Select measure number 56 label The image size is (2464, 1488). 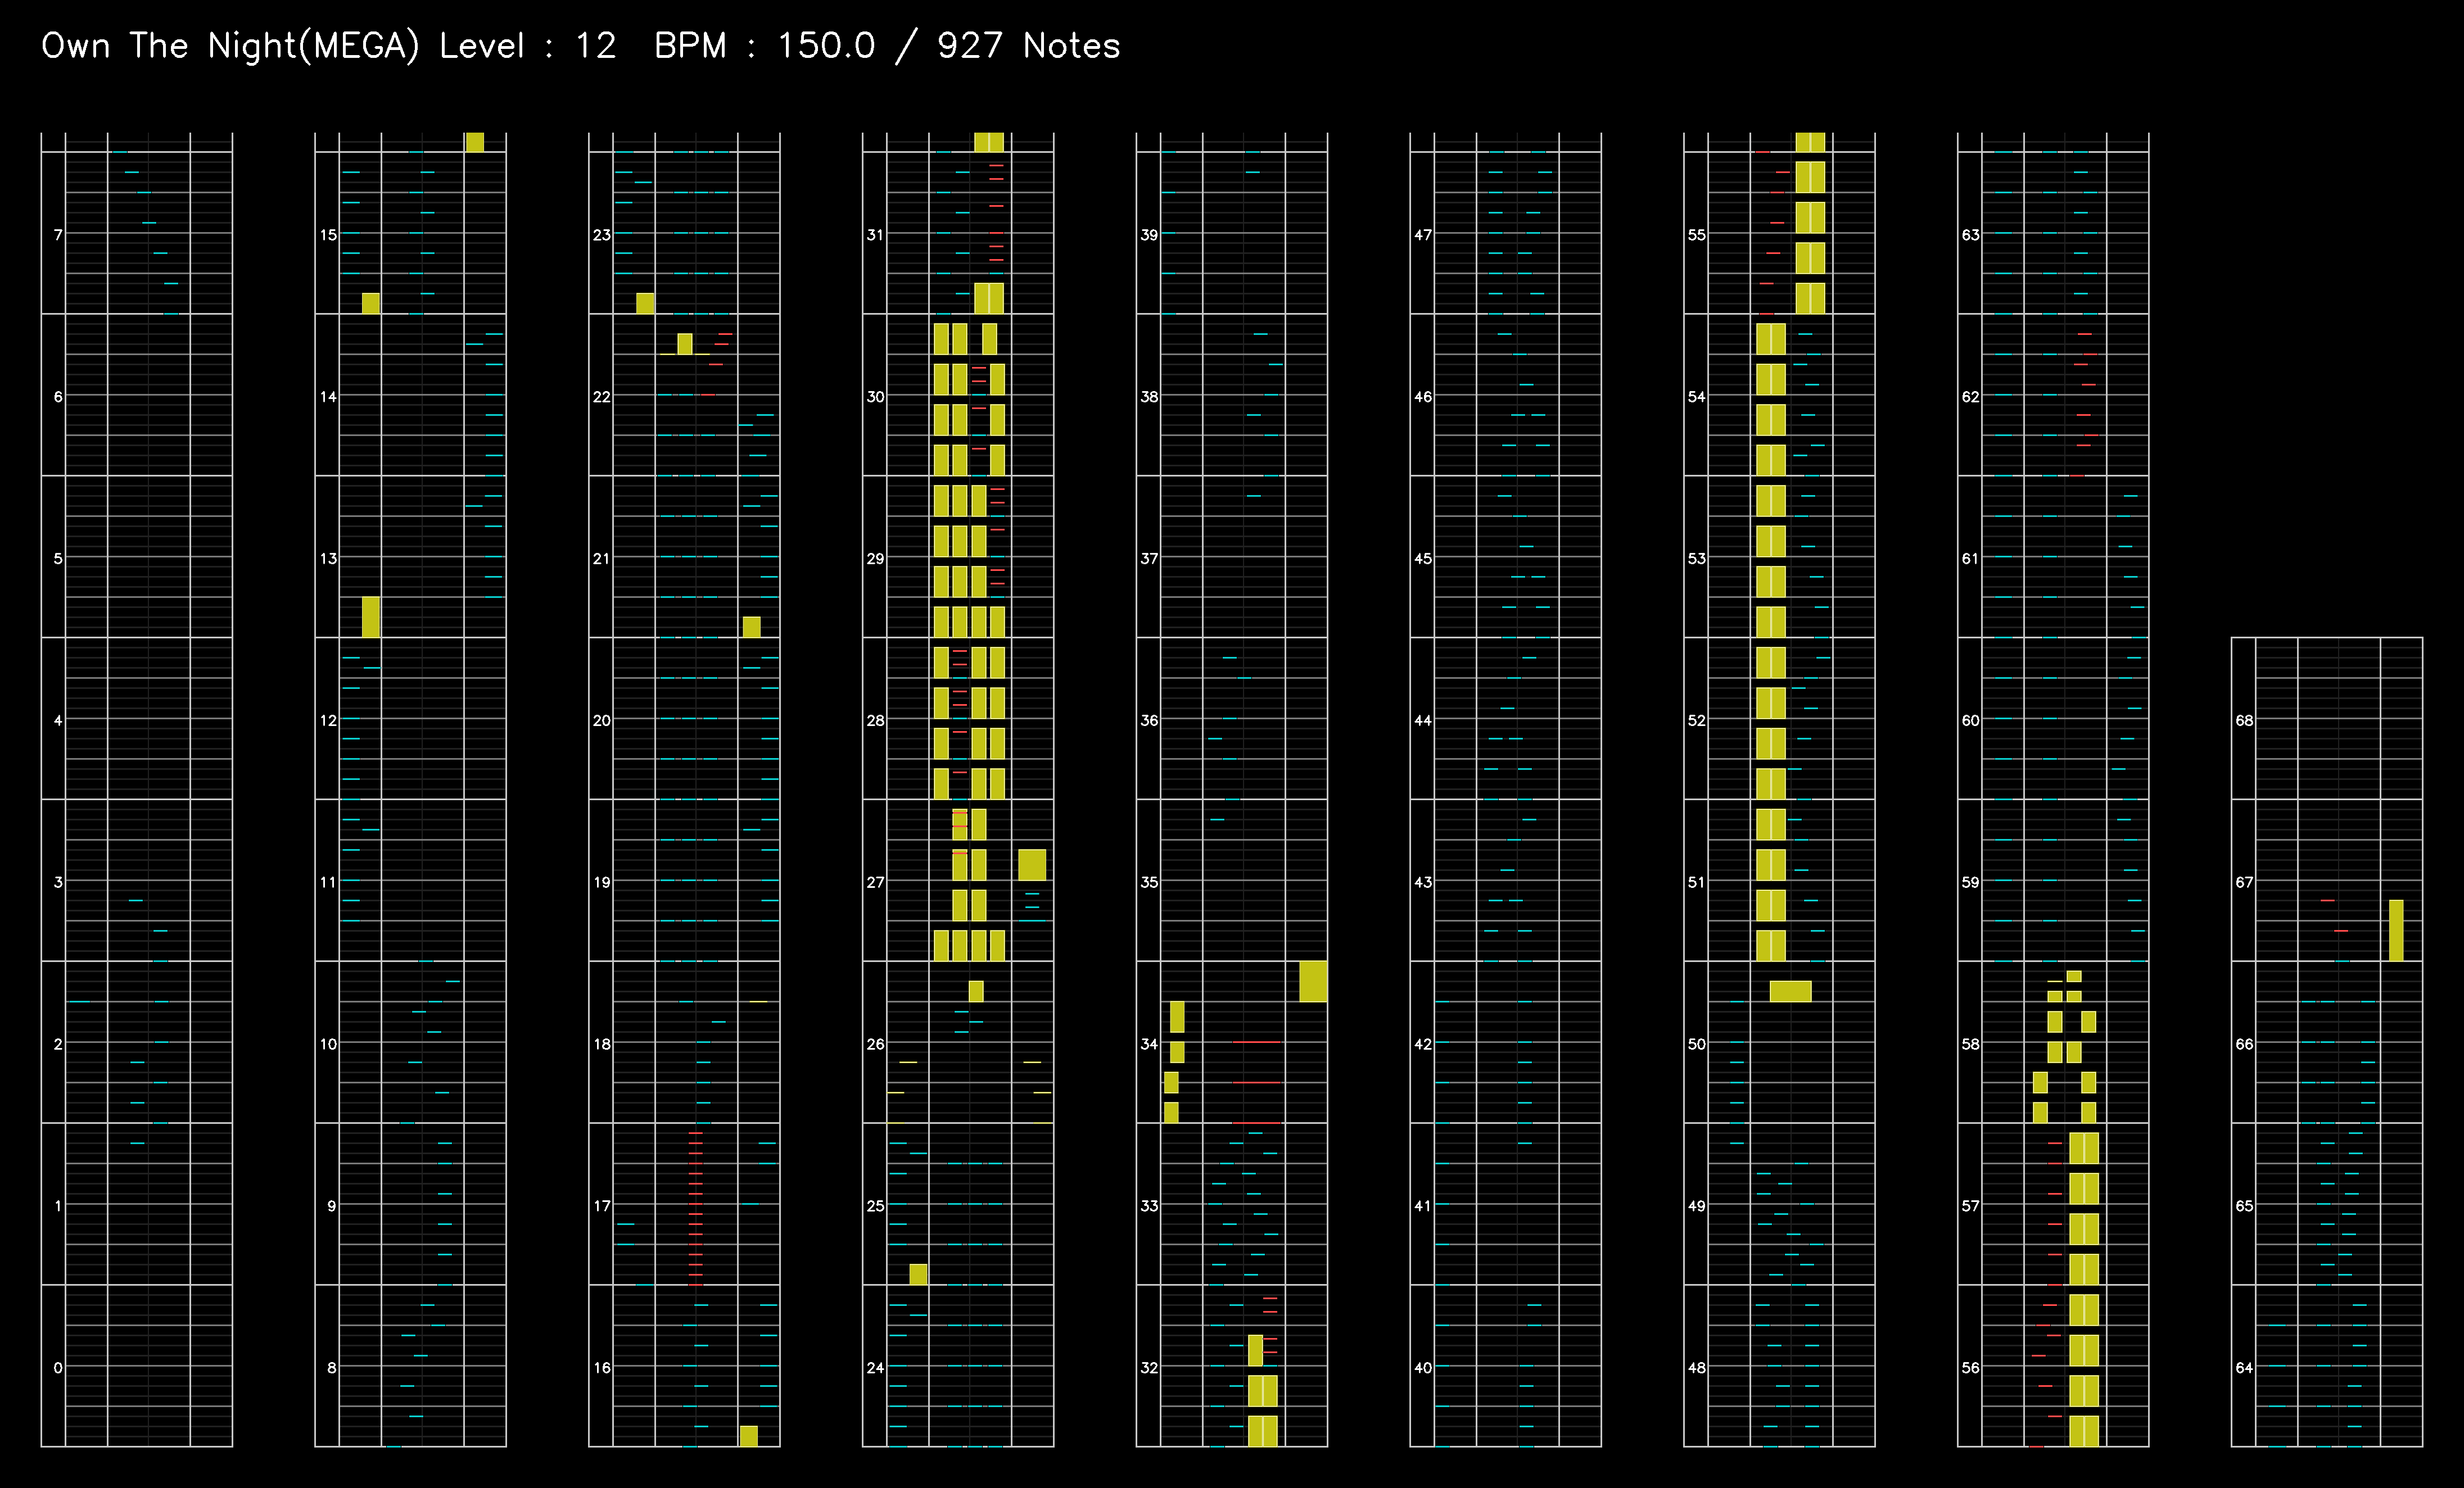click(1971, 1367)
